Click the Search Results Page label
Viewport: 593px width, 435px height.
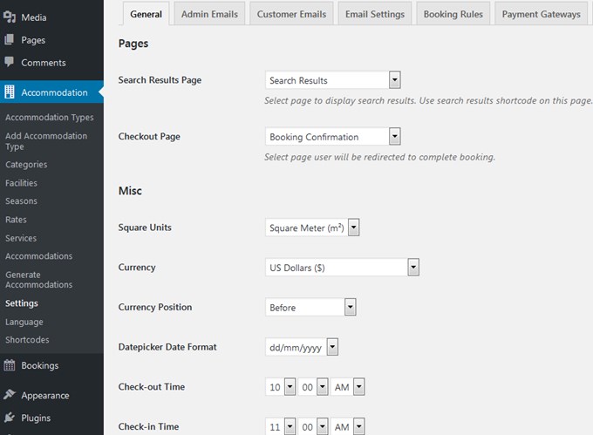pyautogui.click(x=160, y=80)
